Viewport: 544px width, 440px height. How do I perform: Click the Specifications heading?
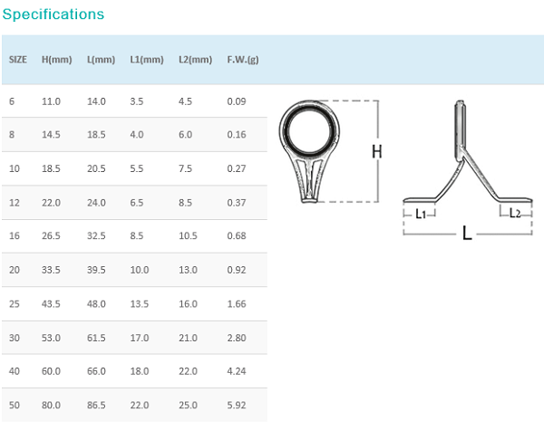(53, 14)
